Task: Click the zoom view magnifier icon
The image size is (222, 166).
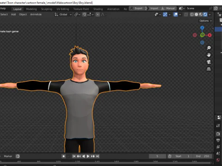Action: (x=209, y=48)
